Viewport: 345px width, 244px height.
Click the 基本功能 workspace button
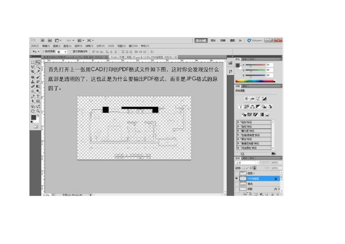coord(201,40)
